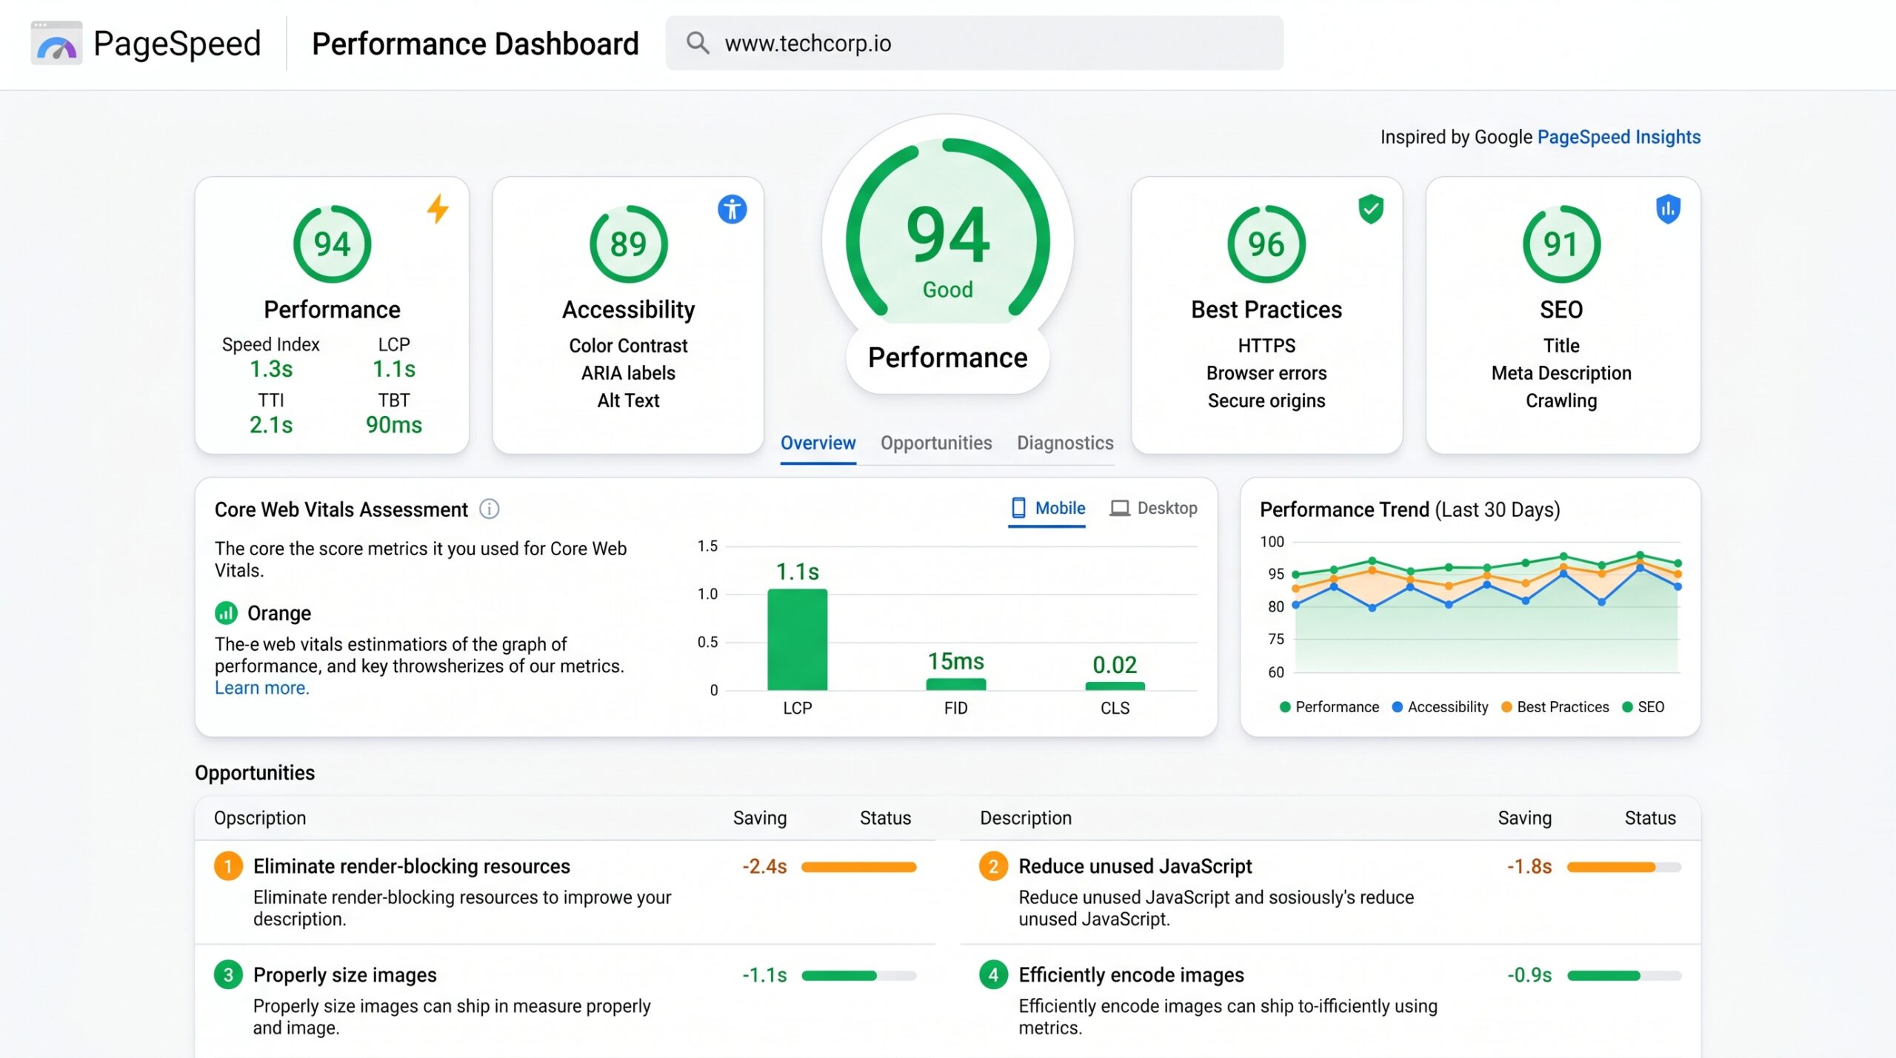
Task: Click the LCP bar in vitals chart
Action: pyautogui.click(x=797, y=640)
